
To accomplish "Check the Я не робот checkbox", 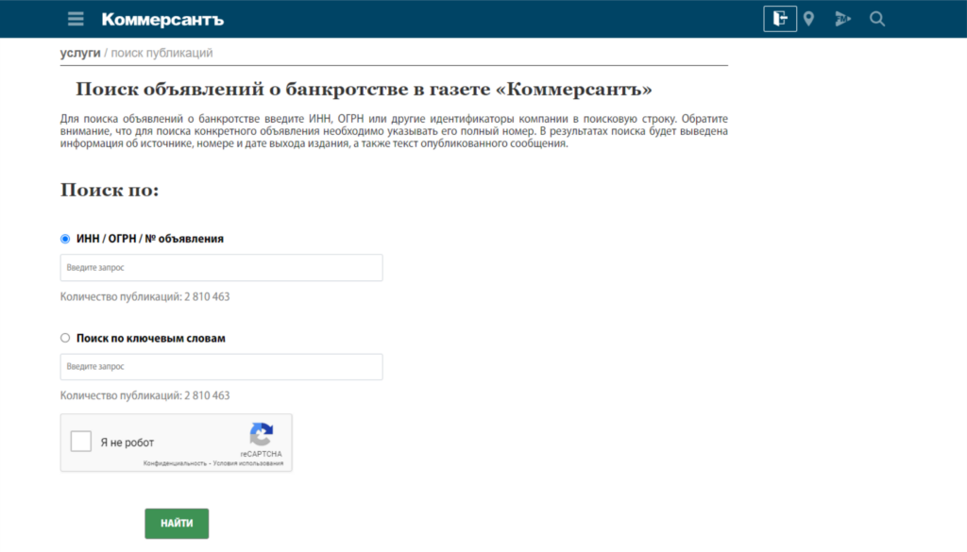I will pyautogui.click(x=81, y=442).
